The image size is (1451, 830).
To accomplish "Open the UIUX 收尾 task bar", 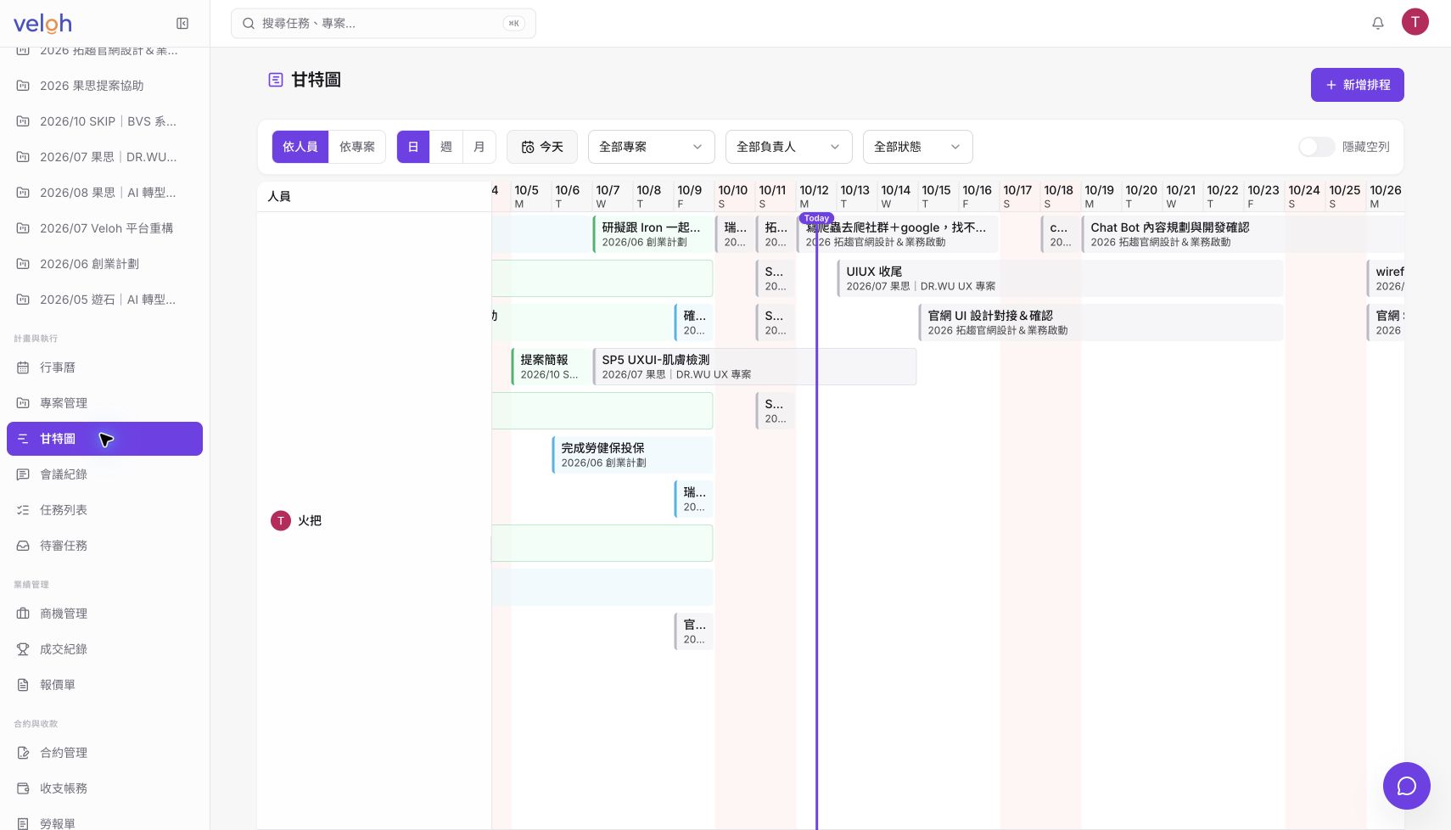I will click(1060, 278).
